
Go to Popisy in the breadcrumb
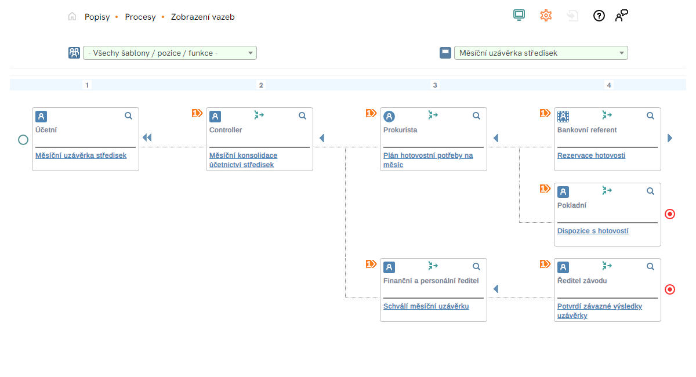(97, 17)
